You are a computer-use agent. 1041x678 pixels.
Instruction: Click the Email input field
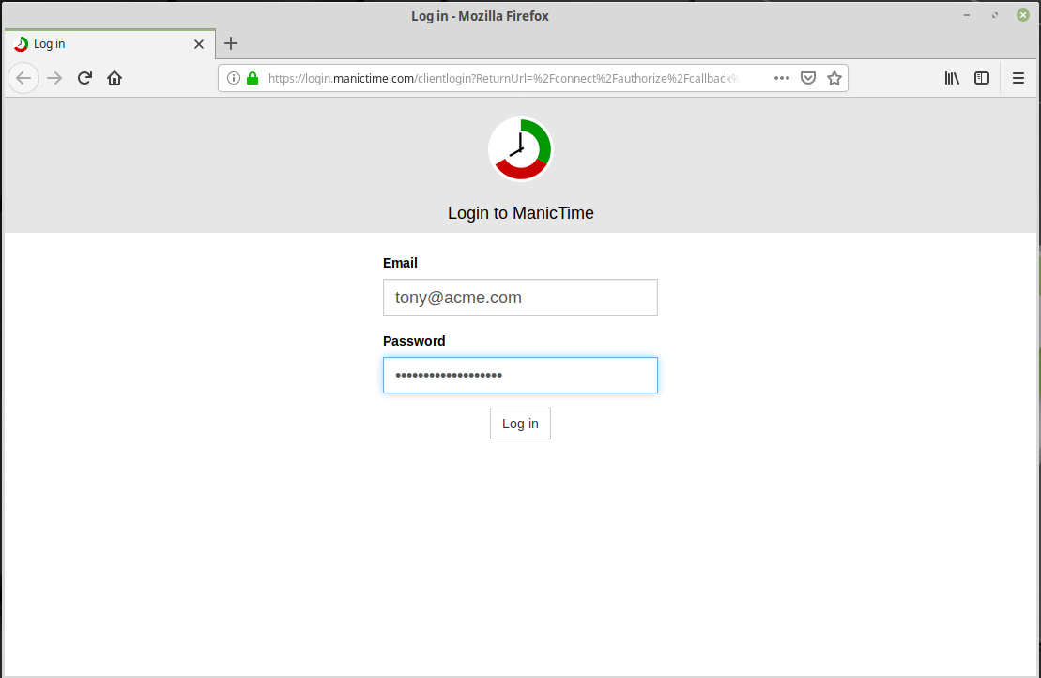click(x=520, y=298)
